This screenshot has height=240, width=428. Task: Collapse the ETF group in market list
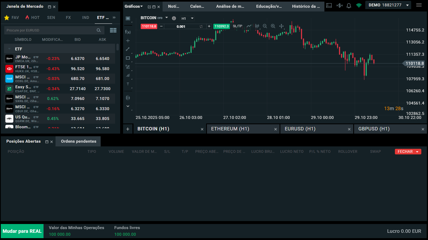coord(9,49)
